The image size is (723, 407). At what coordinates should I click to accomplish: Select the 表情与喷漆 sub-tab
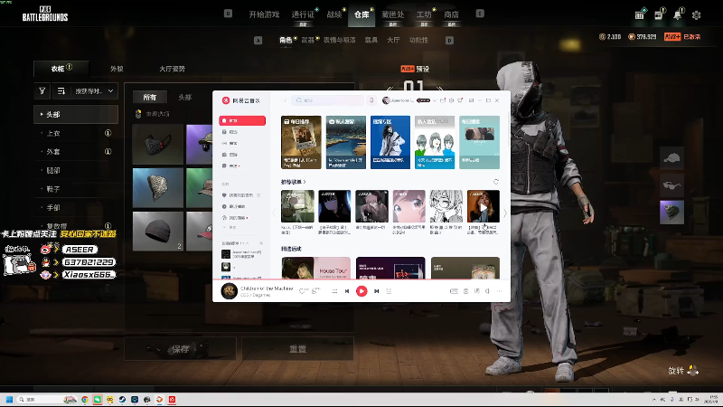point(340,40)
